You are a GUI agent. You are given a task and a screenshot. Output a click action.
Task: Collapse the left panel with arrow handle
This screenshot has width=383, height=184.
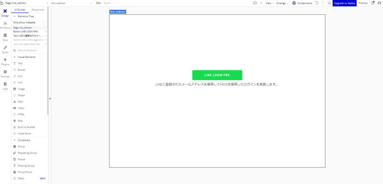(50, 99)
